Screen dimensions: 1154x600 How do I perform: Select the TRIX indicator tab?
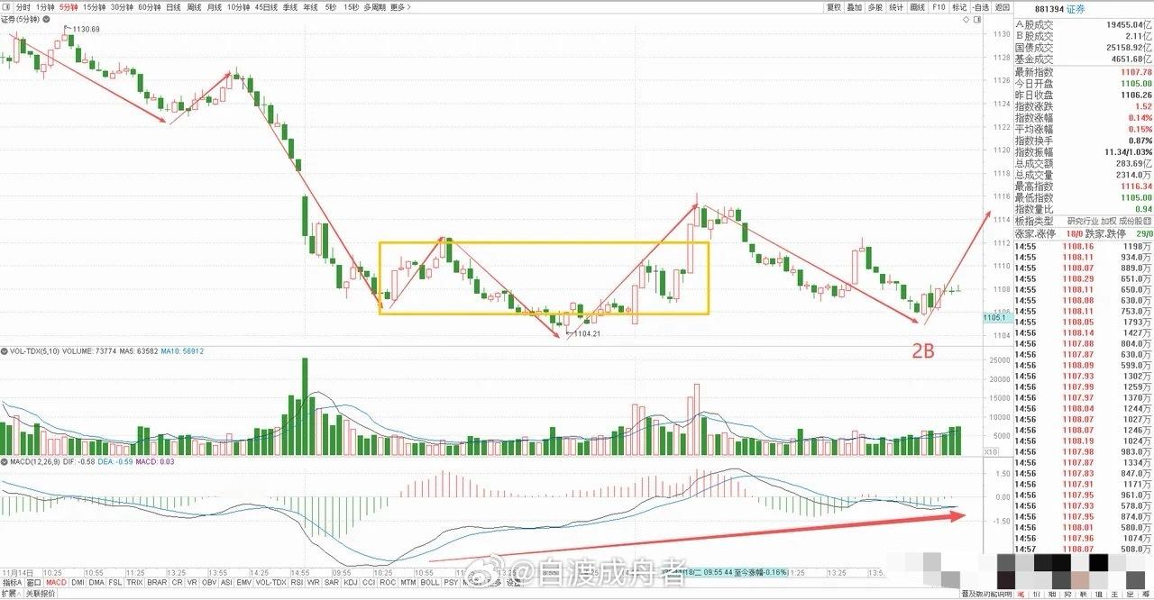click(134, 582)
